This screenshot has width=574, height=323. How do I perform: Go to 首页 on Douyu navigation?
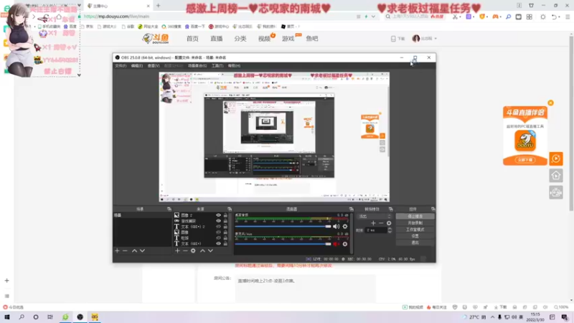(x=192, y=39)
